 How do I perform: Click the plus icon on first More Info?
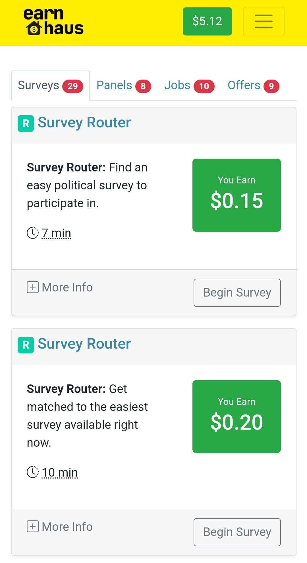click(33, 287)
